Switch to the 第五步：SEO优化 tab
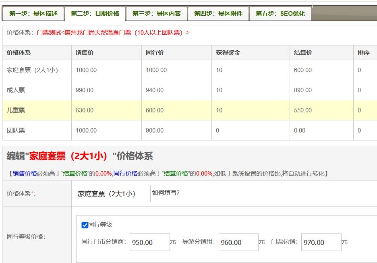The width and height of the screenshot is (377, 263). coord(281,13)
